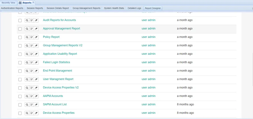Tick checkbox beside Group Management Reports V2
Screen dimensions: 253x119
[20, 46]
